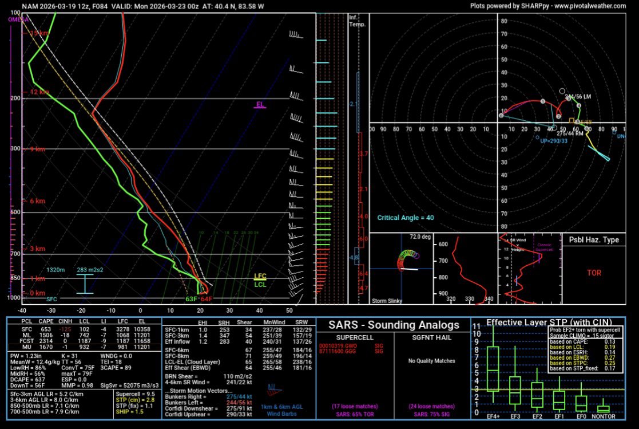Click the green LCL marker
The image size is (639, 429).
pos(260,285)
